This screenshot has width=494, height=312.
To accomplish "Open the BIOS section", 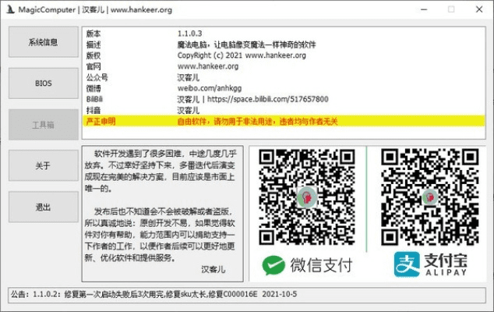I will [44, 83].
